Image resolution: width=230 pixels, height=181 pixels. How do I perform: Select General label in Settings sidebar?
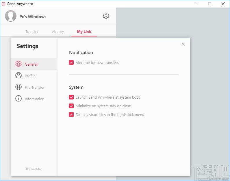click(x=31, y=64)
